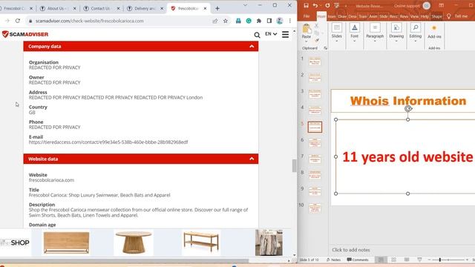Bookmark this page with the star
The image size is (475, 267).
[226, 21]
